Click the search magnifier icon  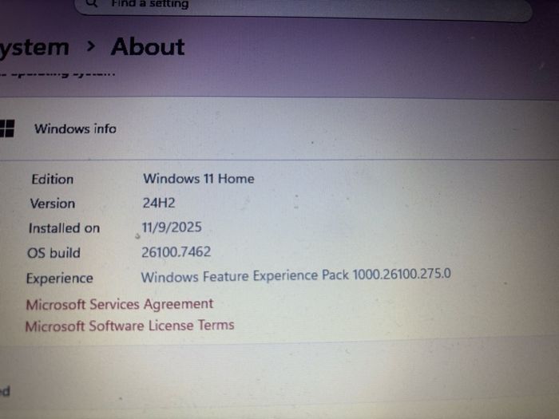[x=92, y=3]
